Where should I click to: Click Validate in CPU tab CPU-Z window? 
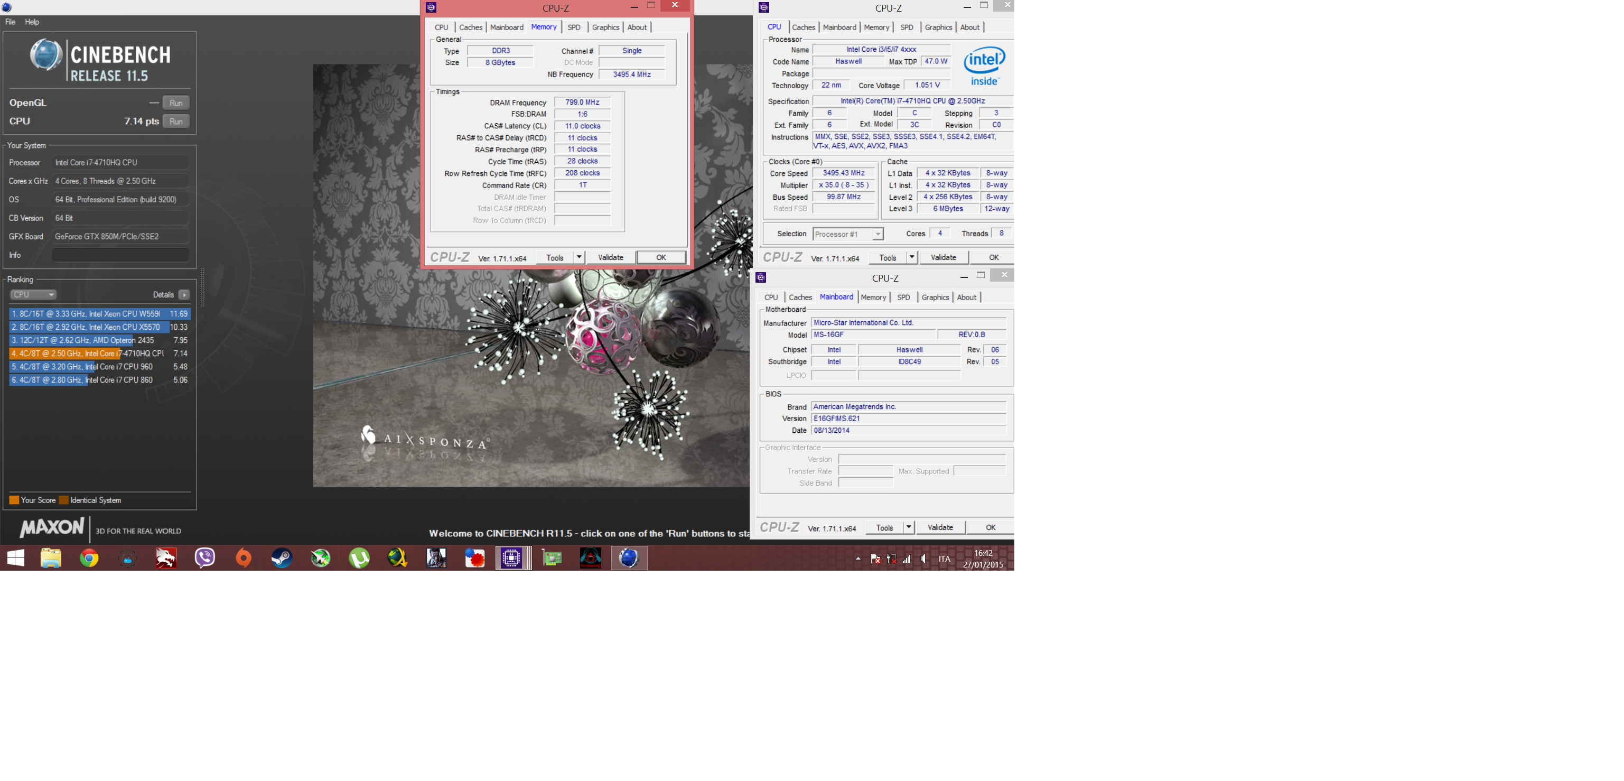point(943,257)
